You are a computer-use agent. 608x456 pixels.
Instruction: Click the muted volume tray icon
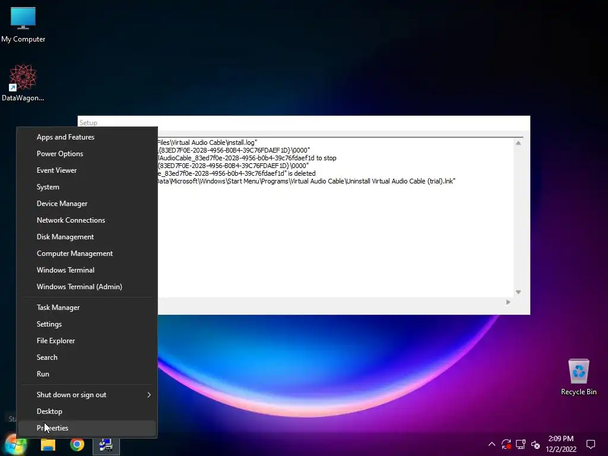536,444
